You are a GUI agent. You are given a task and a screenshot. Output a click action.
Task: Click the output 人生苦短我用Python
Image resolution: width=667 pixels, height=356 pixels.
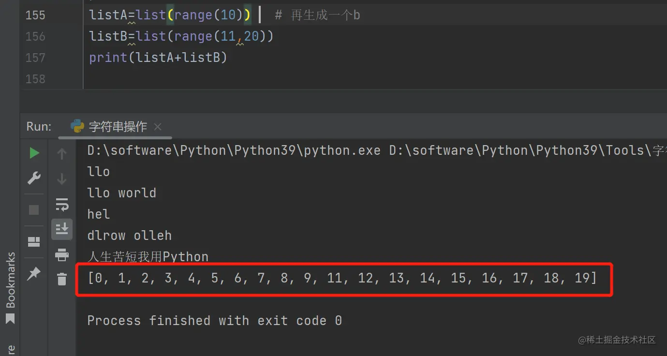coord(148,256)
